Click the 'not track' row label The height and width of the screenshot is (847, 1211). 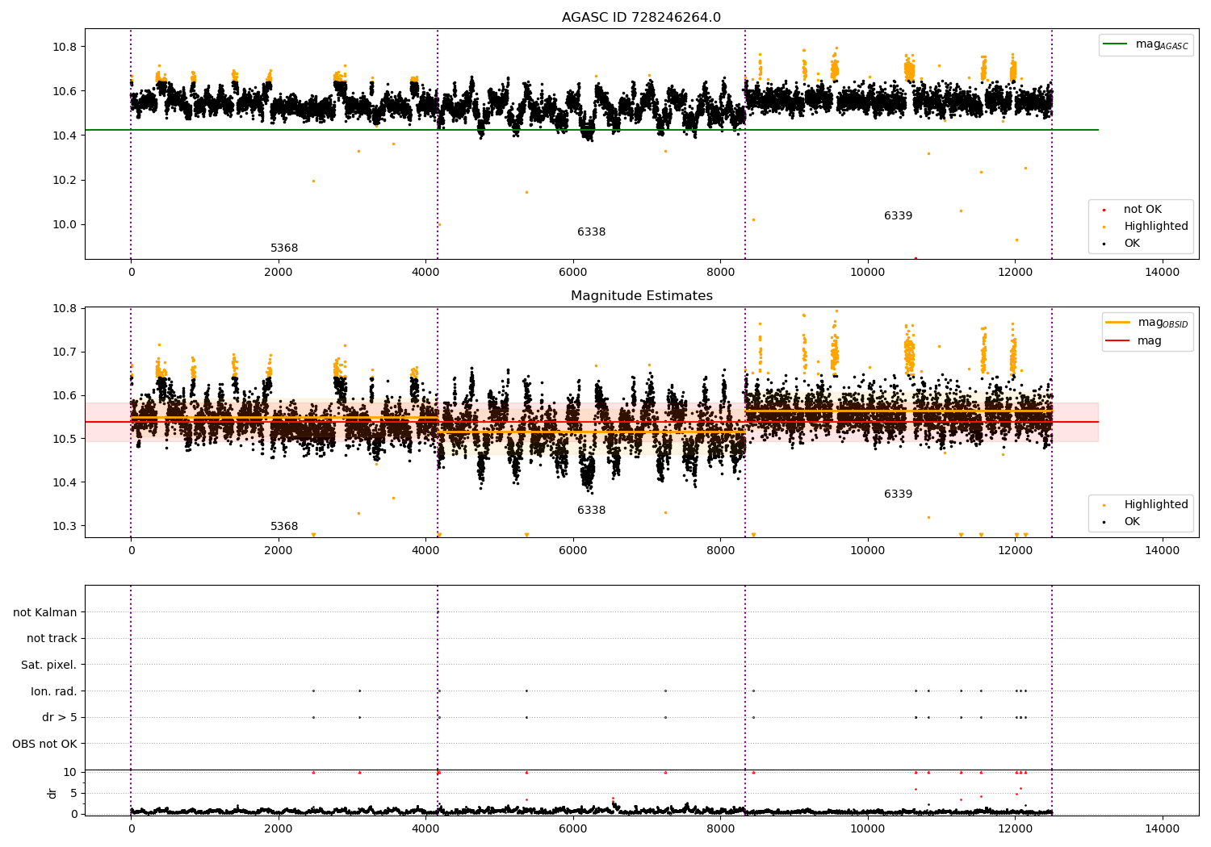click(52, 638)
